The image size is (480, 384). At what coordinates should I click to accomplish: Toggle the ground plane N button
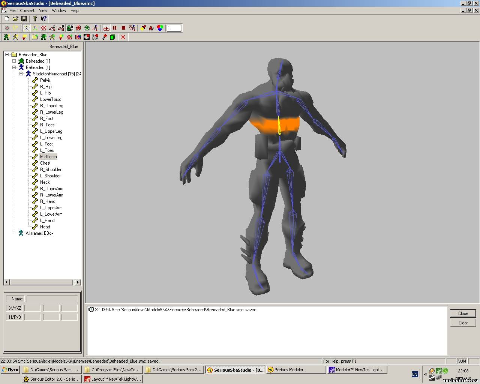[61, 28]
